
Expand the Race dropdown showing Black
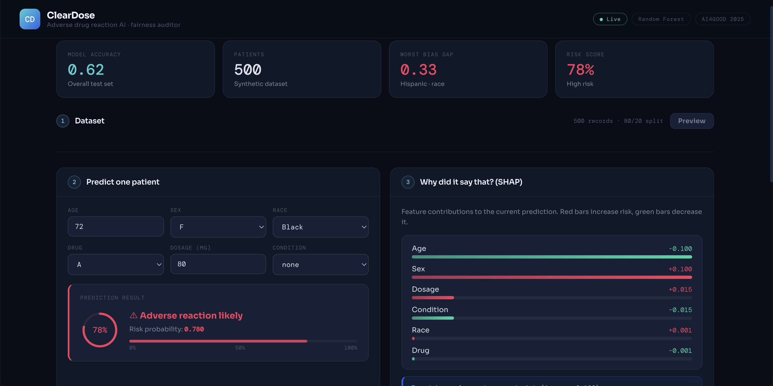320,227
